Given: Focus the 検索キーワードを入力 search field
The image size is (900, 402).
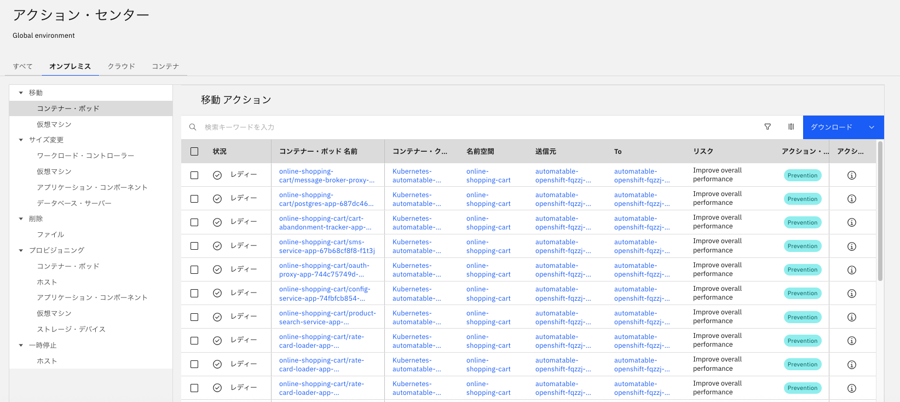Looking at the screenshot, I should 476,127.
